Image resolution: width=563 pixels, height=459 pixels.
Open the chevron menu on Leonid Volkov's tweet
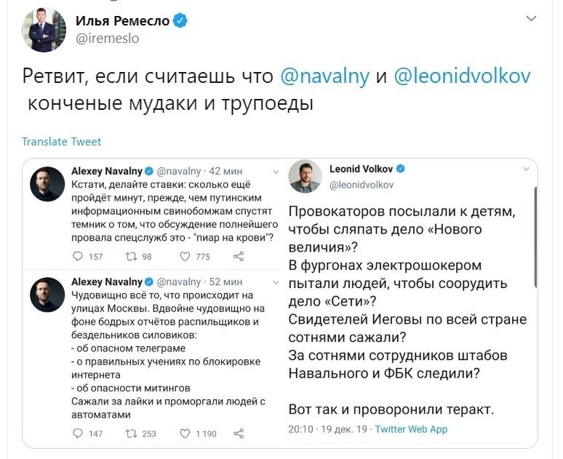(x=526, y=169)
